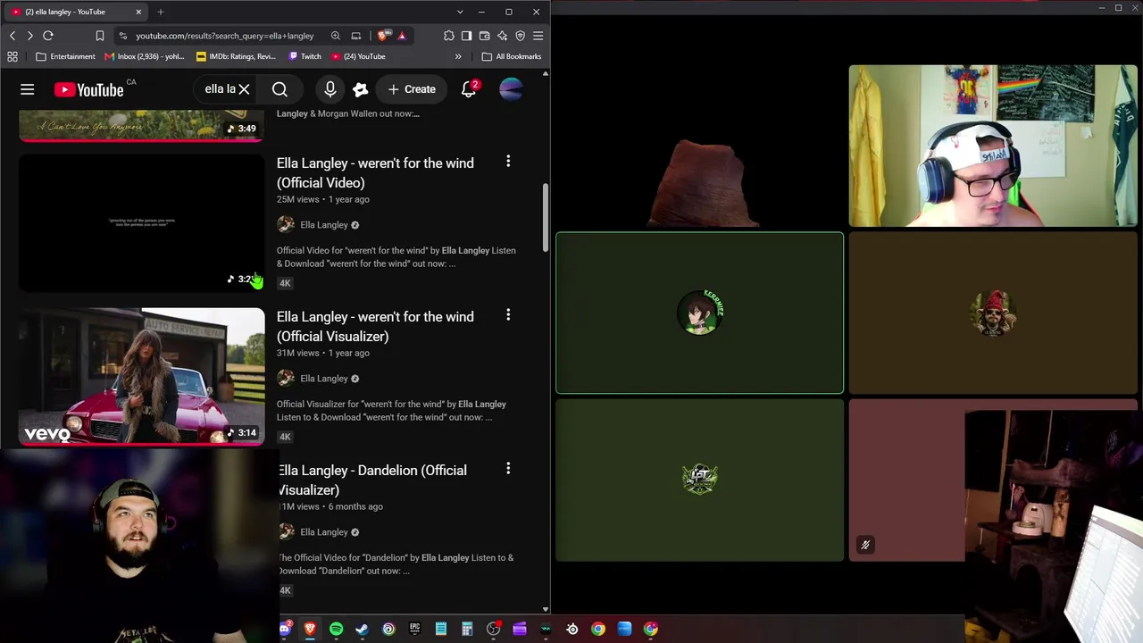The width and height of the screenshot is (1143, 643).
Task: Open Steam from the taskbar
Action: tap(362, 629)
